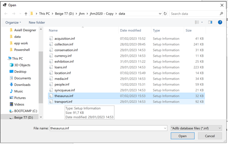This screenshot has height=144, width=228.
Task: Click the Open button
Action: (182, 136)
